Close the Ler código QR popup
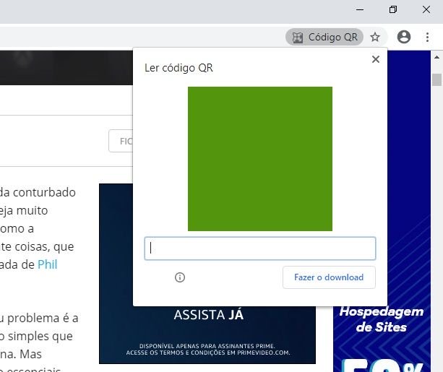 376,59
